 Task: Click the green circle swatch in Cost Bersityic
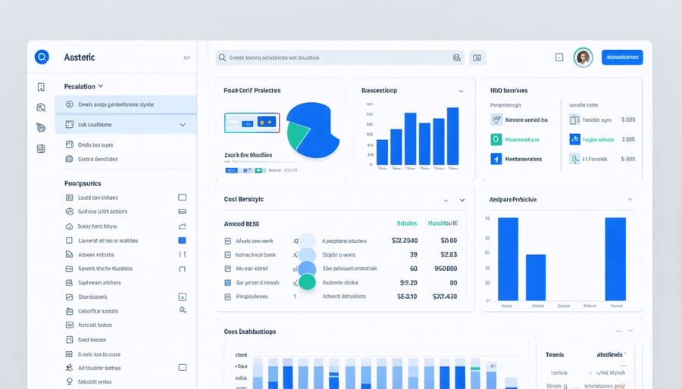point(307,282)
